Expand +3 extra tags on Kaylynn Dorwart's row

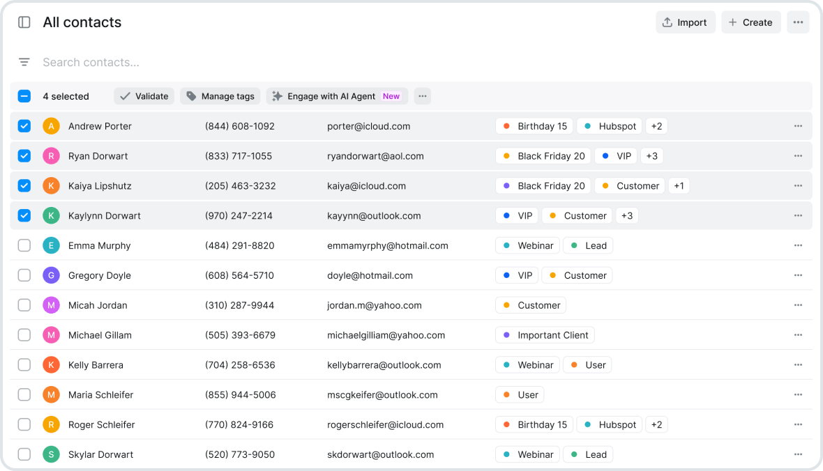(x=626, y=215)
